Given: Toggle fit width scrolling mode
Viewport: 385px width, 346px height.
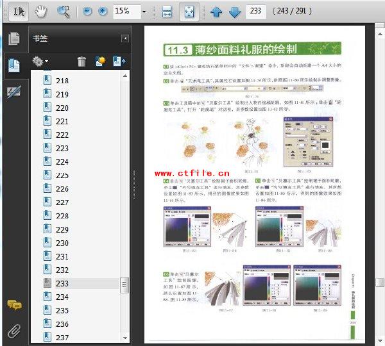Looking at the screenshot, I should click(x=167, y=12).
